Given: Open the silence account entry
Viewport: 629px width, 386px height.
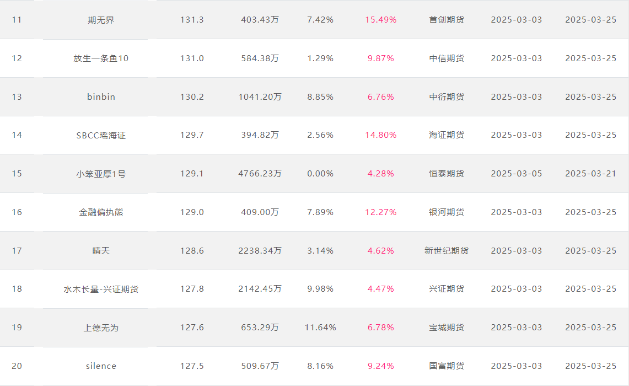Looking at the screenshot, I should pos(101,366).
